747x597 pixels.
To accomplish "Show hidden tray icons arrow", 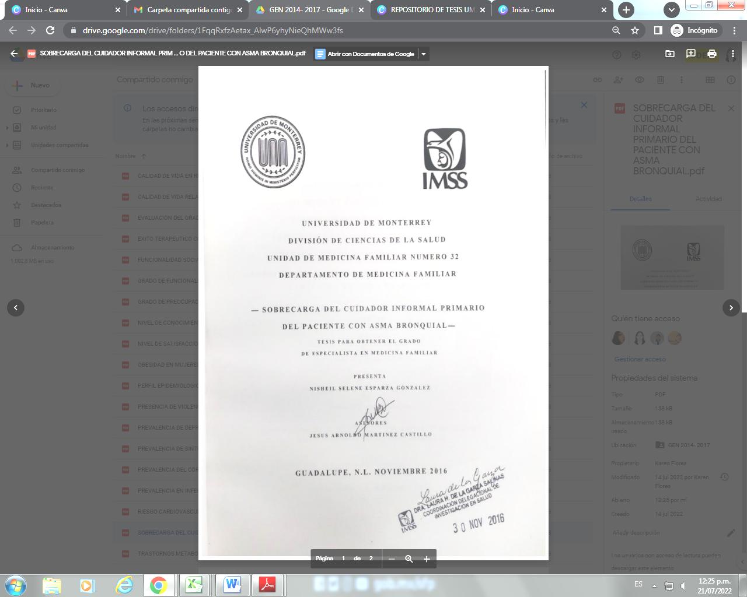I will (x=654, y=585).
